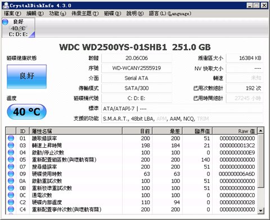Open the 佈景主題(T) menu

85,14
